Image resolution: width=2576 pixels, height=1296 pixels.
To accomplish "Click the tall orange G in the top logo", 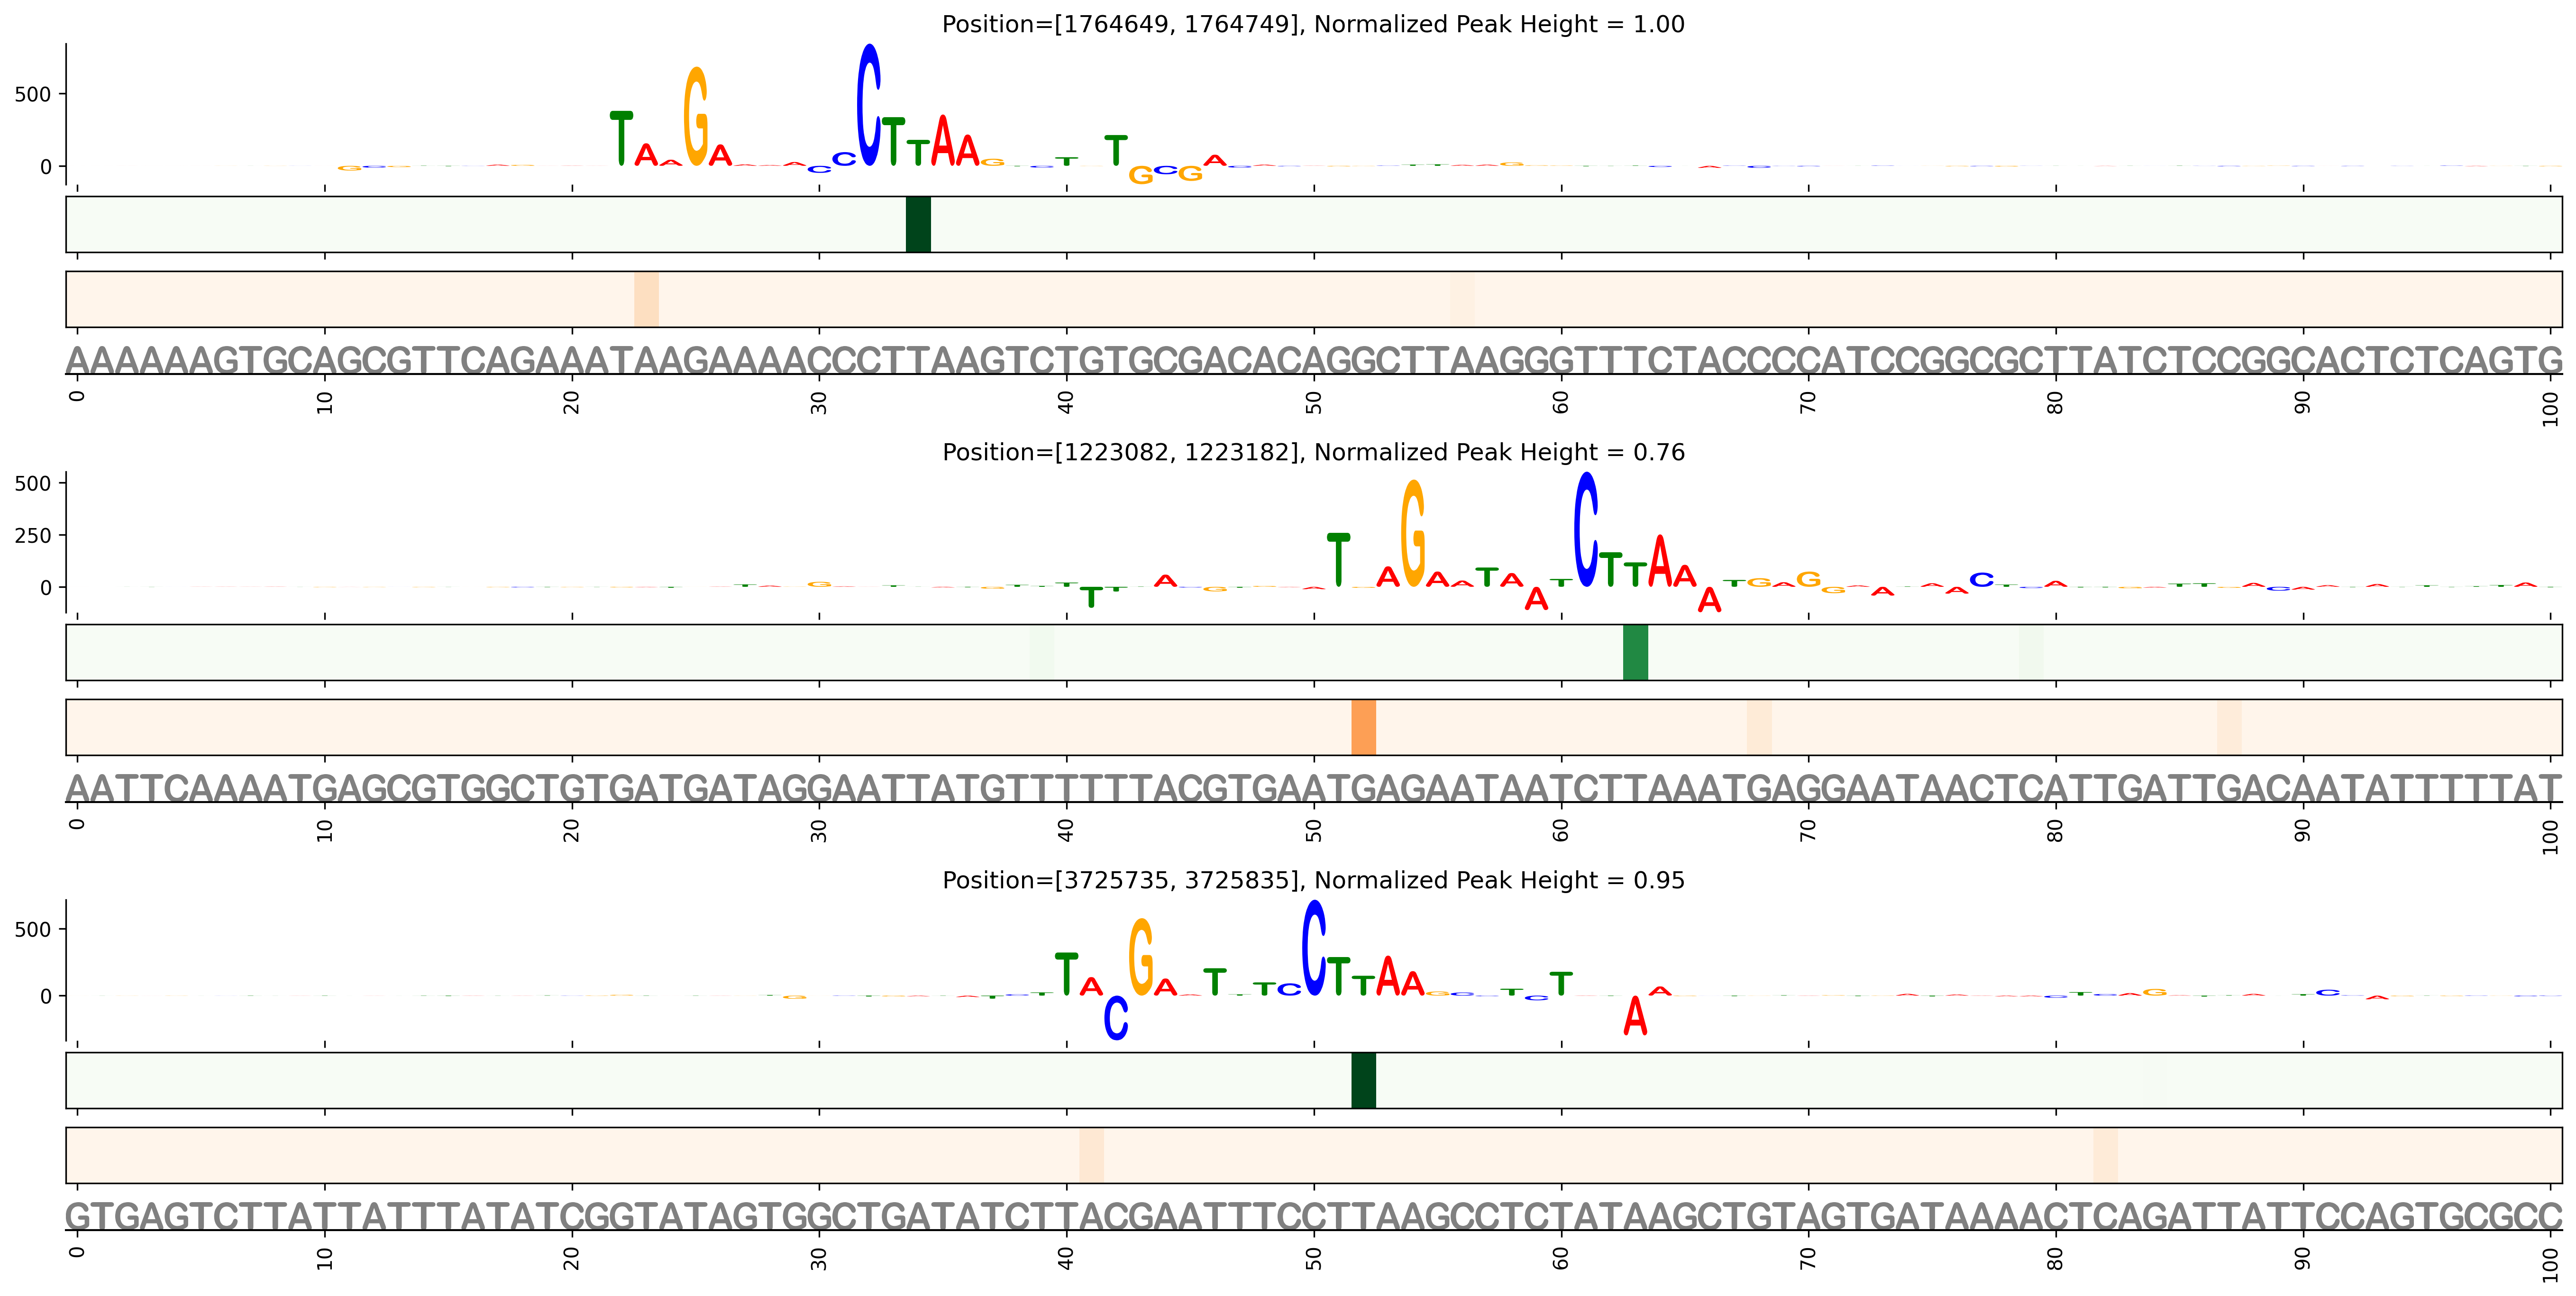I will coord(696,116).
